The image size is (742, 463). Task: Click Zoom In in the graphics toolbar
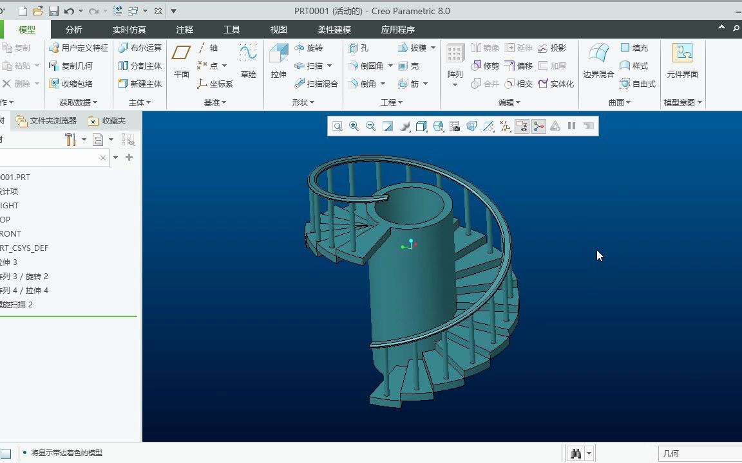[x=354, y=127]
